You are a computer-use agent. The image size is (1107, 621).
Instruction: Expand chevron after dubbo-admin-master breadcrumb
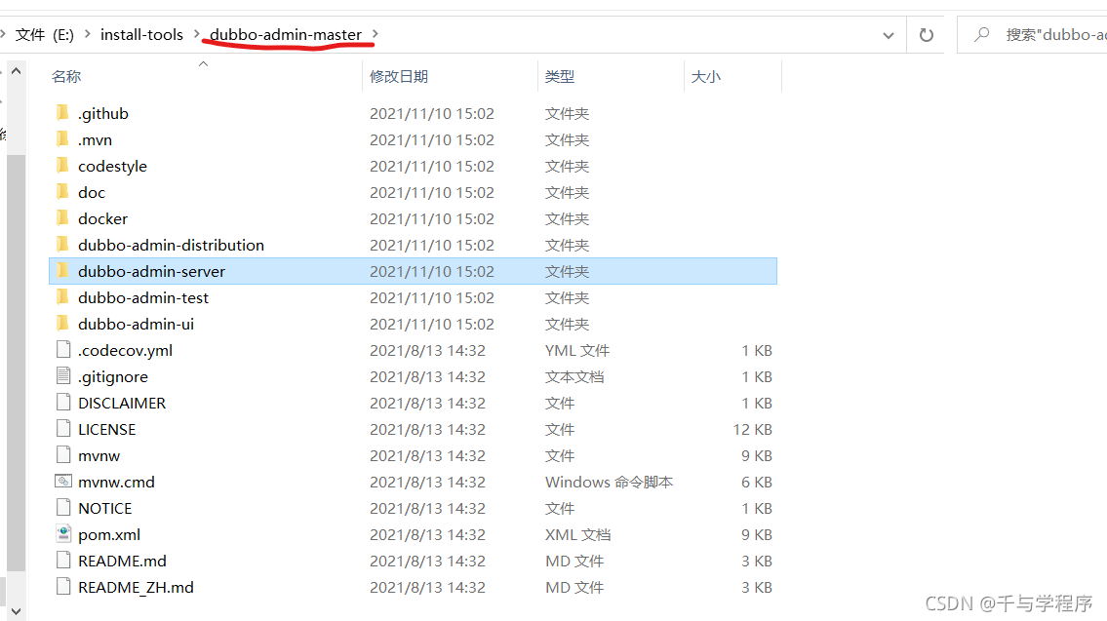[x=376, y=34]
